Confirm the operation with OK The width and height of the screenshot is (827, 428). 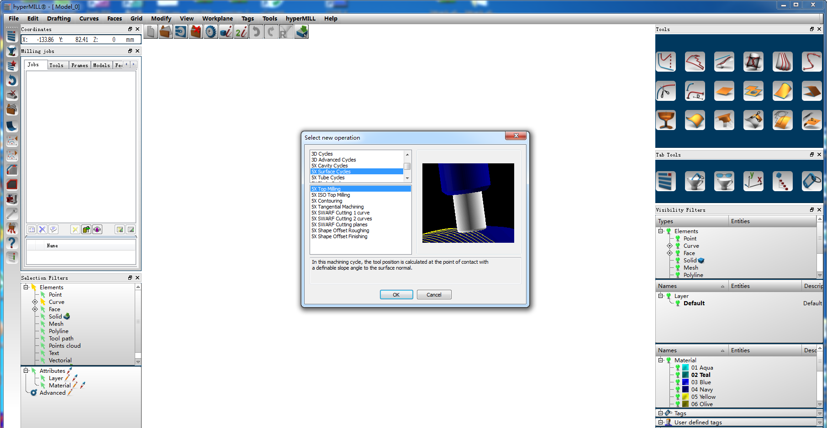coord(396,295)
